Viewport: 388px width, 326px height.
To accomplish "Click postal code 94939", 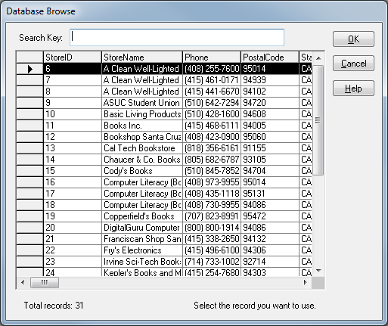I will tap(270, 80).
